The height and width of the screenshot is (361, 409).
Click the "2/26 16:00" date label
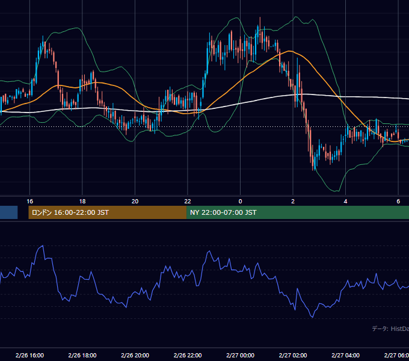(29, 355)
